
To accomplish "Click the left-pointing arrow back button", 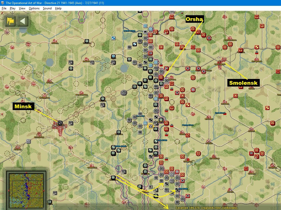I will pos(23,21).
